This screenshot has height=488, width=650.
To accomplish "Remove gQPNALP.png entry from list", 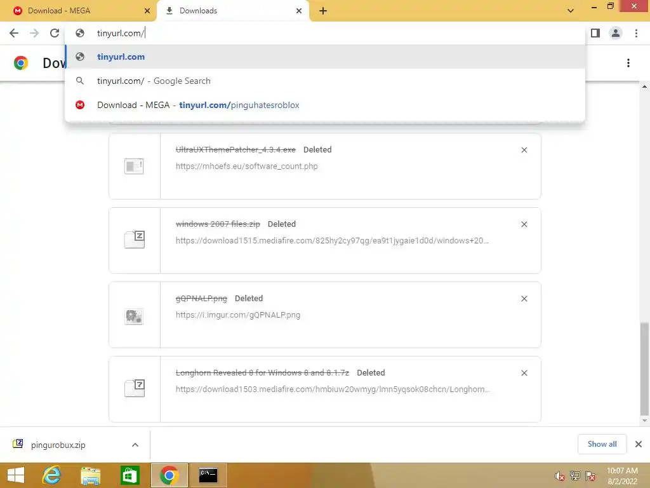I will pos(524,299).
